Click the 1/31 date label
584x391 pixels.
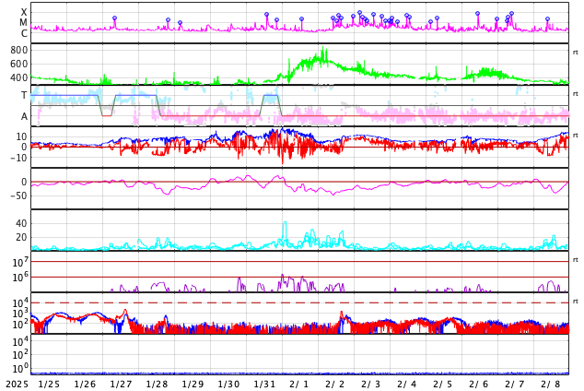coord(264,385)
